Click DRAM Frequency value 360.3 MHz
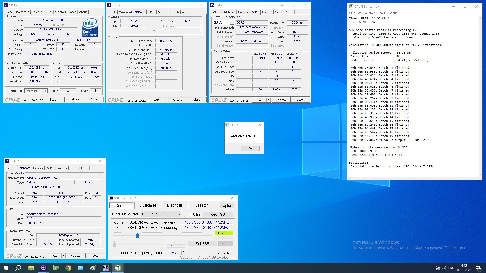This screenshot has height=273, width=486. click(166, 41)
